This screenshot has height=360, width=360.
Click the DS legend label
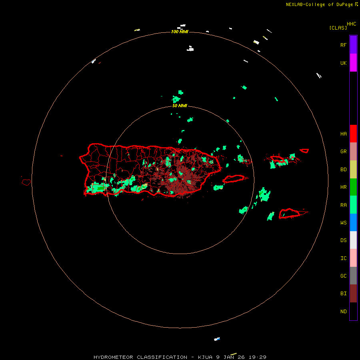point(343,240)
